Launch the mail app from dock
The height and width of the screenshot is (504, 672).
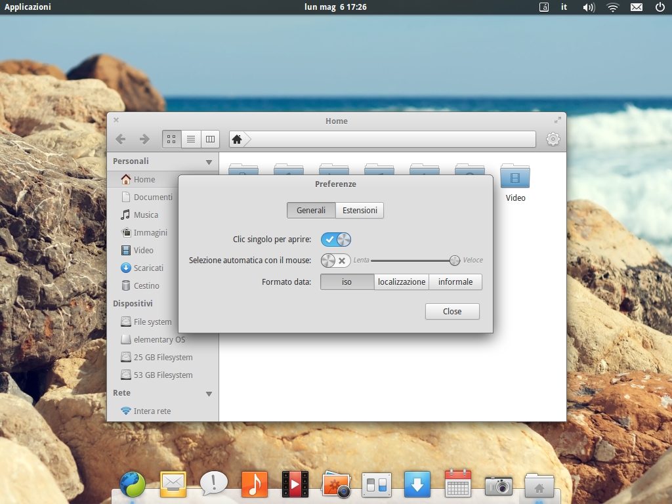tap(173, 485)
